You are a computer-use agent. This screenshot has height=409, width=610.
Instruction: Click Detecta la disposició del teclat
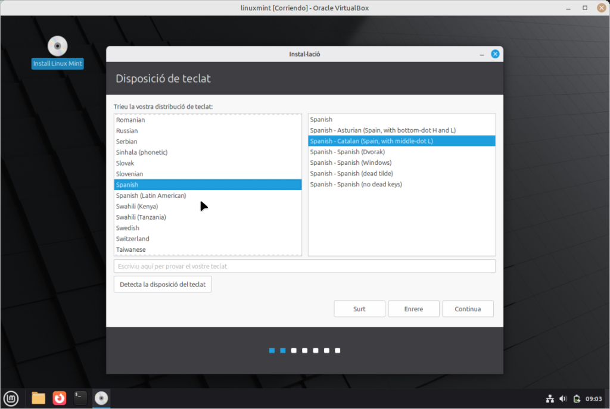163,284
